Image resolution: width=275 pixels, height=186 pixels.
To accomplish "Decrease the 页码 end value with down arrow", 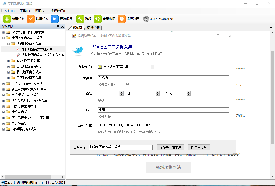I will (158, 95).
